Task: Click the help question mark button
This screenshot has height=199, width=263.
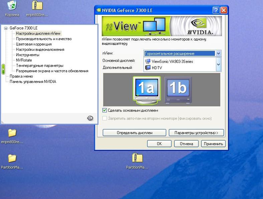Action: (216, 10)
